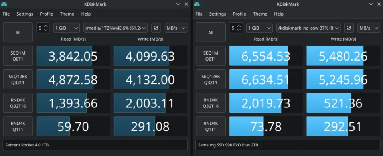Open the Theme menu in the right window
The image size is (383, 156).
(260, 14)
